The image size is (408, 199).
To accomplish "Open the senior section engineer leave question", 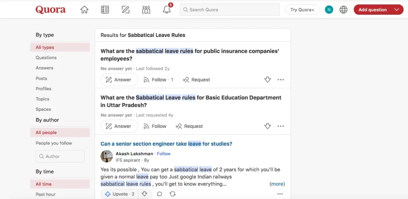I will click(x=166, y=144).
